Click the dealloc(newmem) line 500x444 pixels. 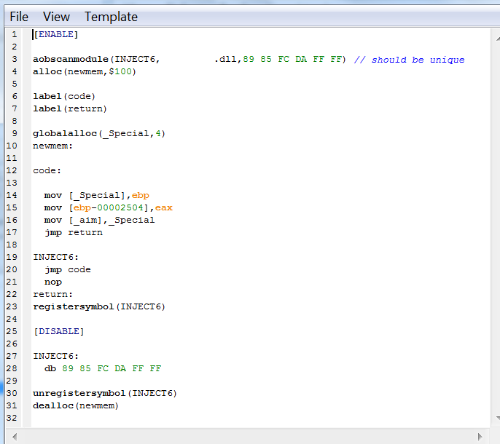76,406
